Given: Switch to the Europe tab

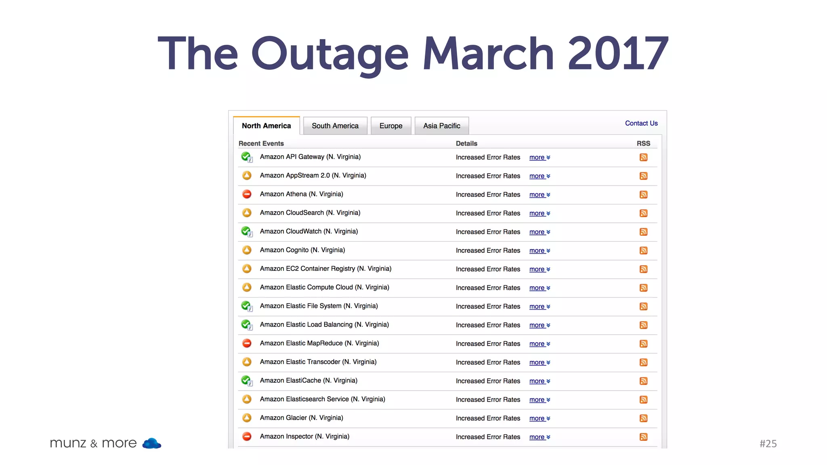Looking at the screenshot, I should 390,126.
